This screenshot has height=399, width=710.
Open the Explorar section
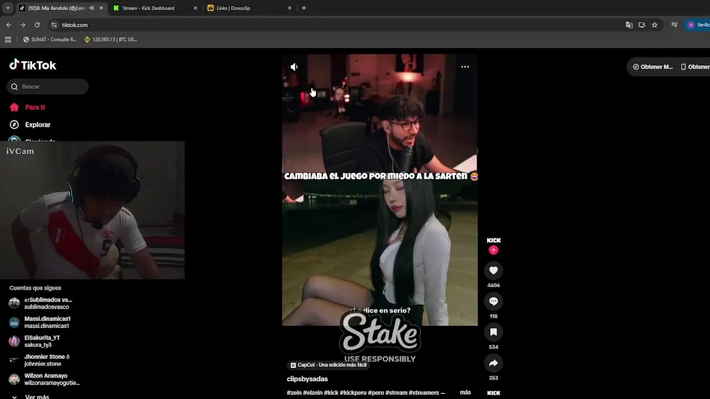(x=37, y=125)
